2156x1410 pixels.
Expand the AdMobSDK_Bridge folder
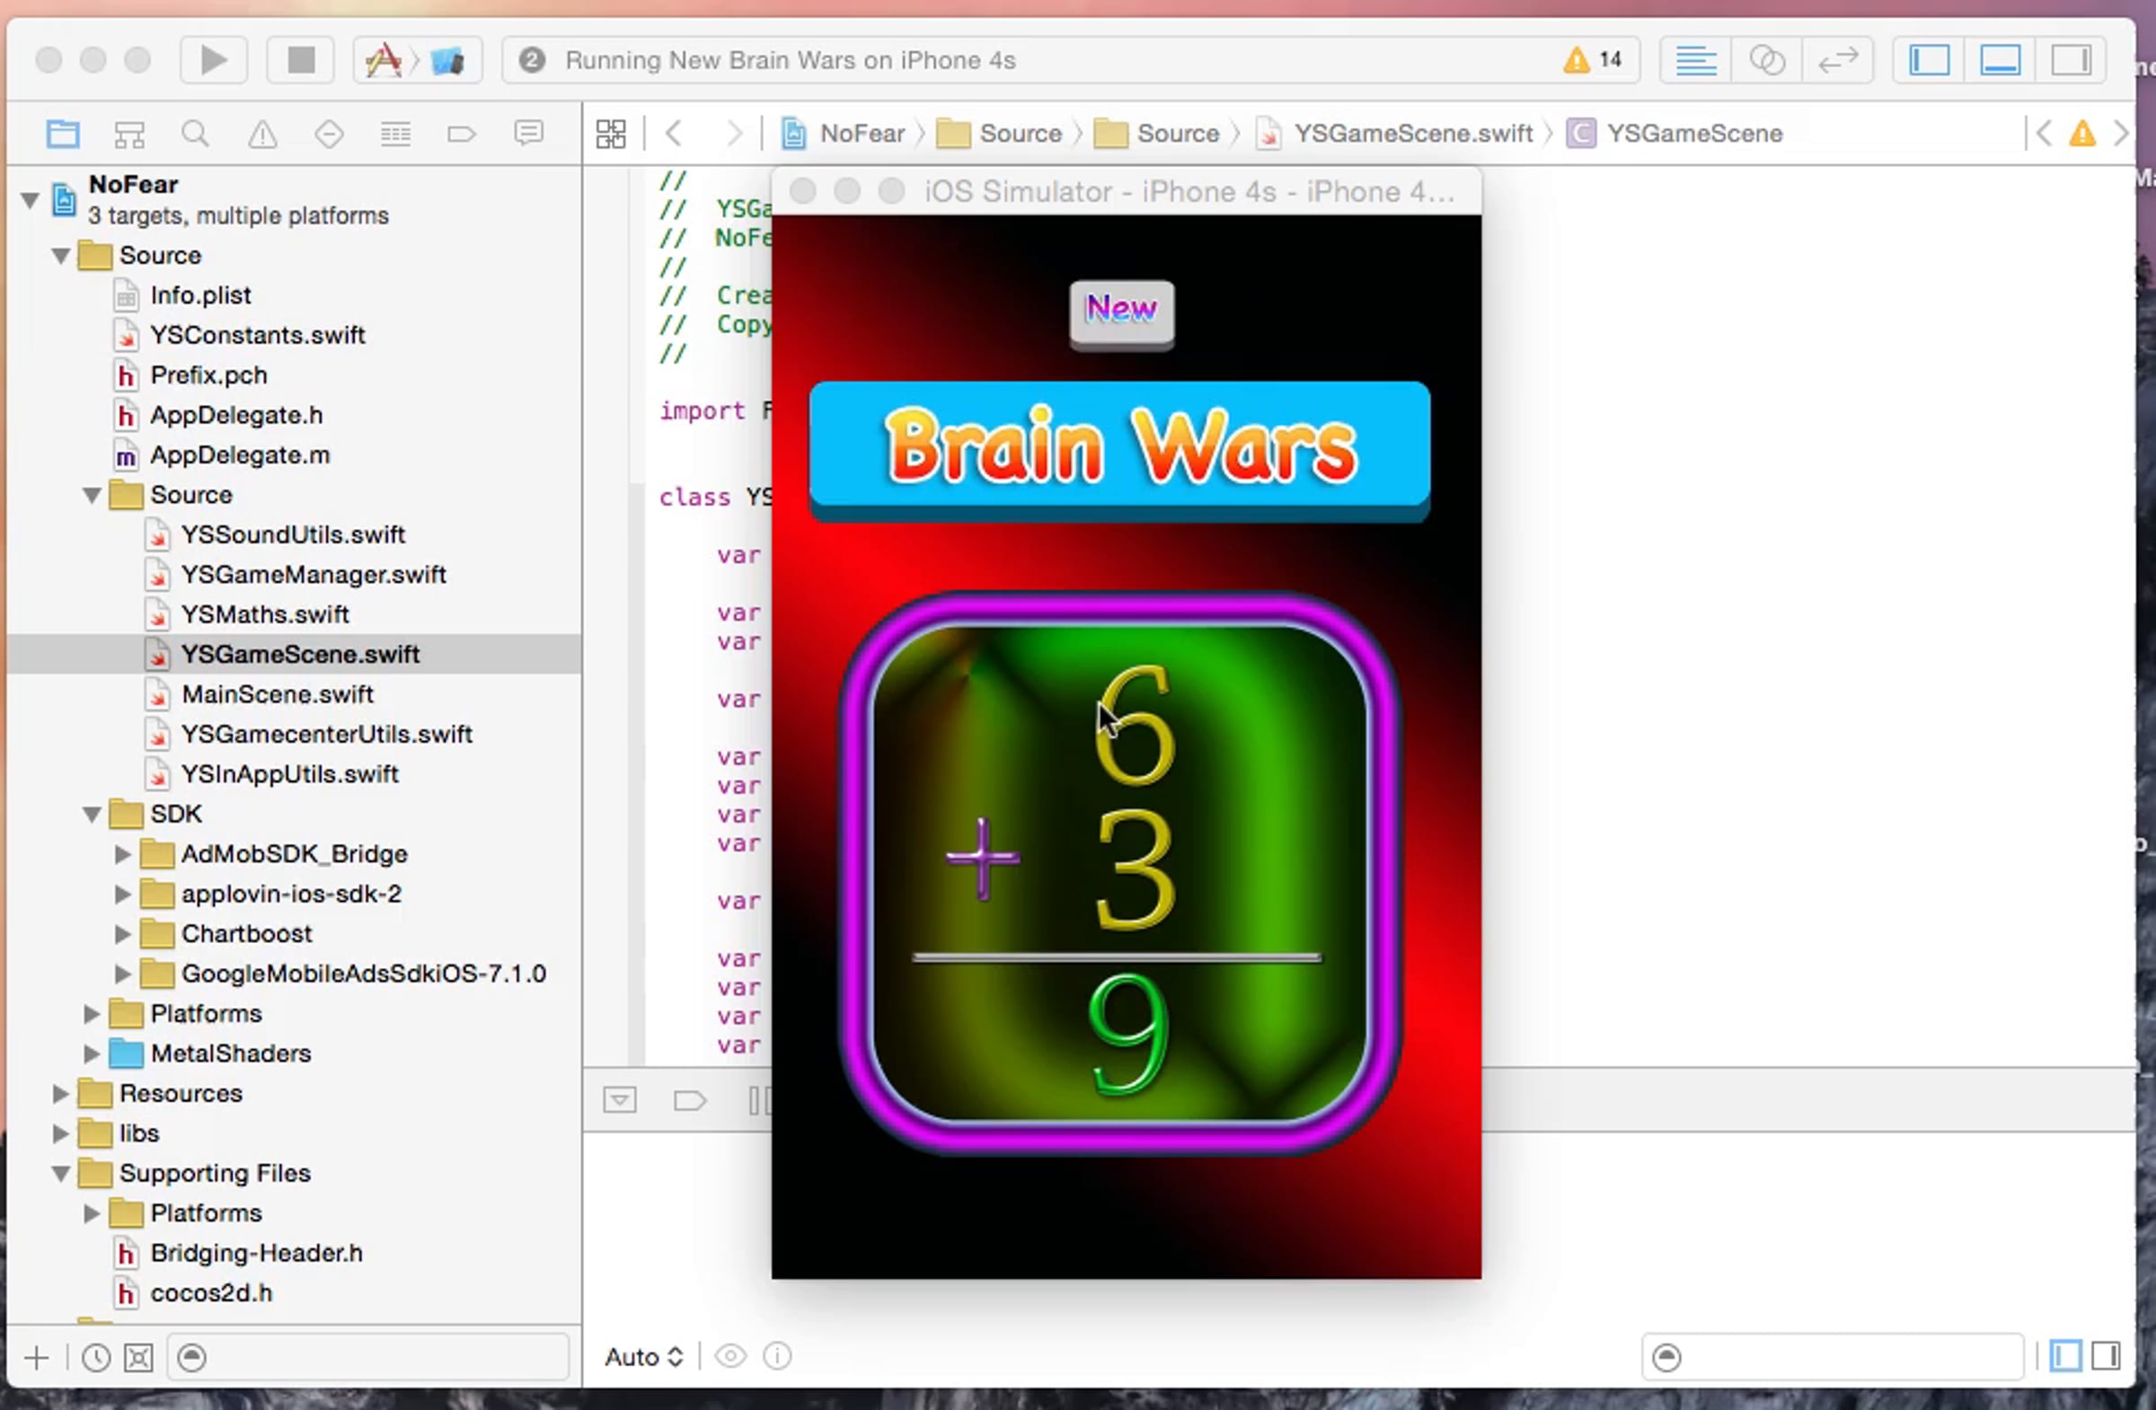(x=122, y=854)
